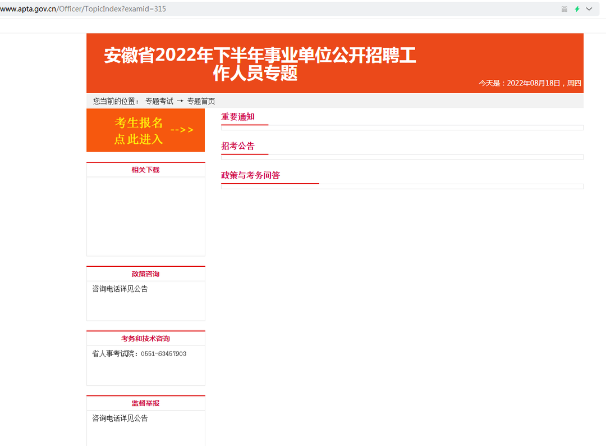606x446 pixels.
Task: Click the 监督举报 panel header
Action: [145, 403]
